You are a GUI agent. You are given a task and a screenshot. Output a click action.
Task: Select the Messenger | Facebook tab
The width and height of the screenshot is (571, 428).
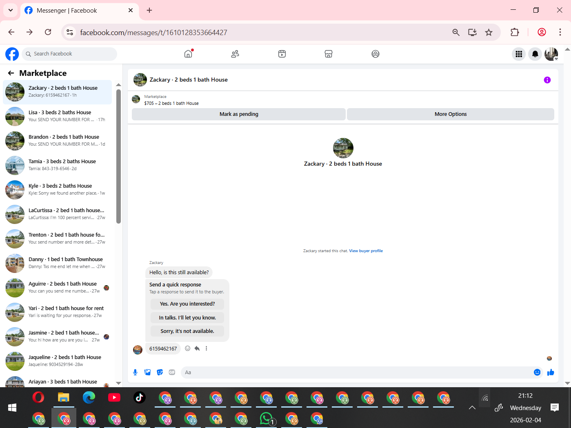point(80,10)
